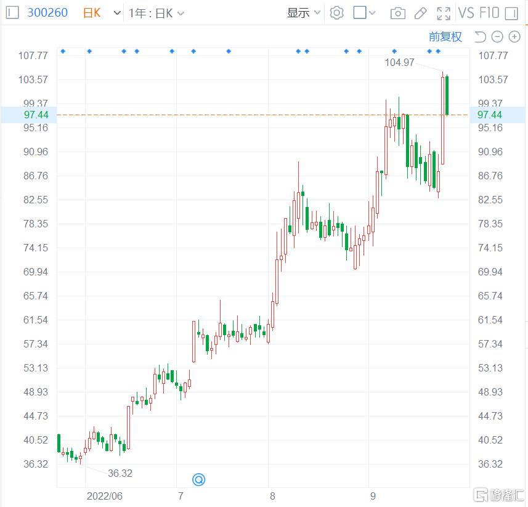Click the 104.97 high price label
The image size is (528, 507).
[399, 62]
